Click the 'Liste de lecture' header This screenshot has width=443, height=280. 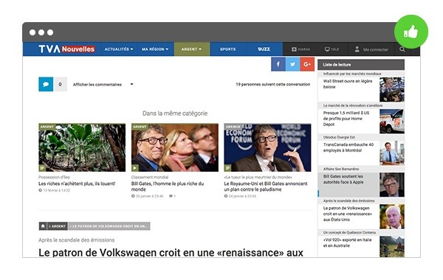[361, 65]
